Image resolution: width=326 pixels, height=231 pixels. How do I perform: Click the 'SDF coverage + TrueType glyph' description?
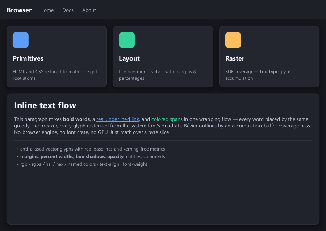(258, 75)
